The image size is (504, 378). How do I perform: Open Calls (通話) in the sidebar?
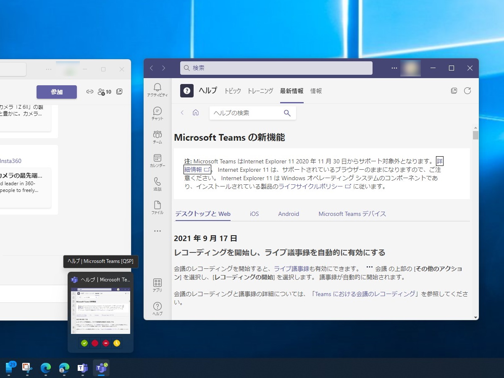(157, 184)
